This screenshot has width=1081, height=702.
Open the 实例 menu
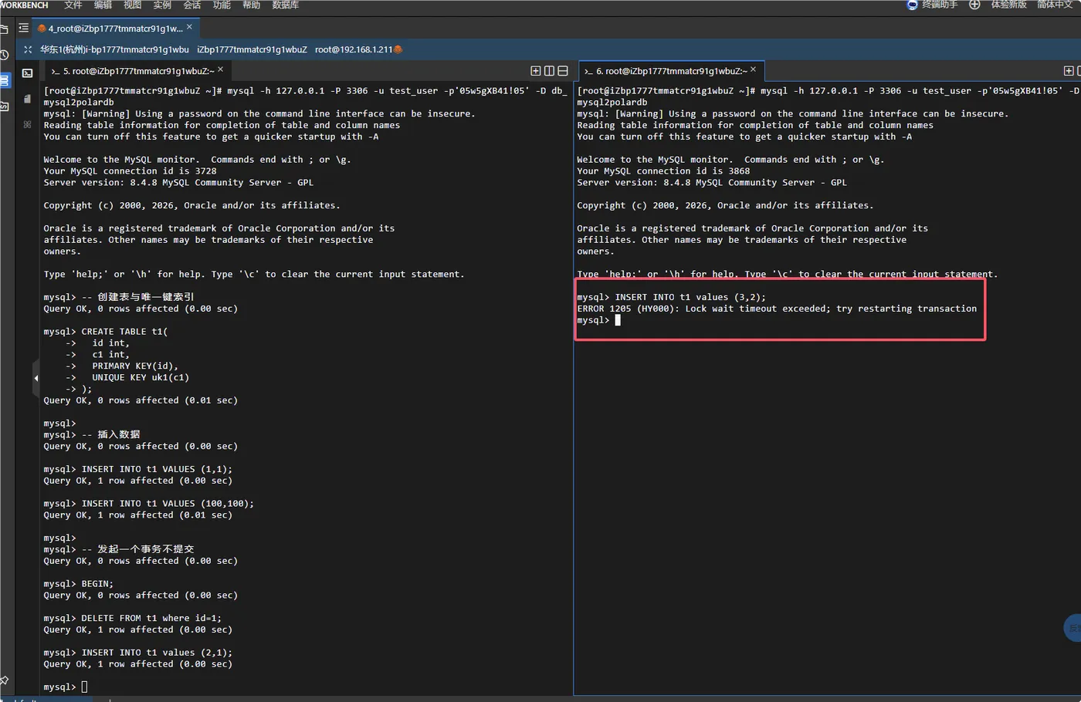162,5
